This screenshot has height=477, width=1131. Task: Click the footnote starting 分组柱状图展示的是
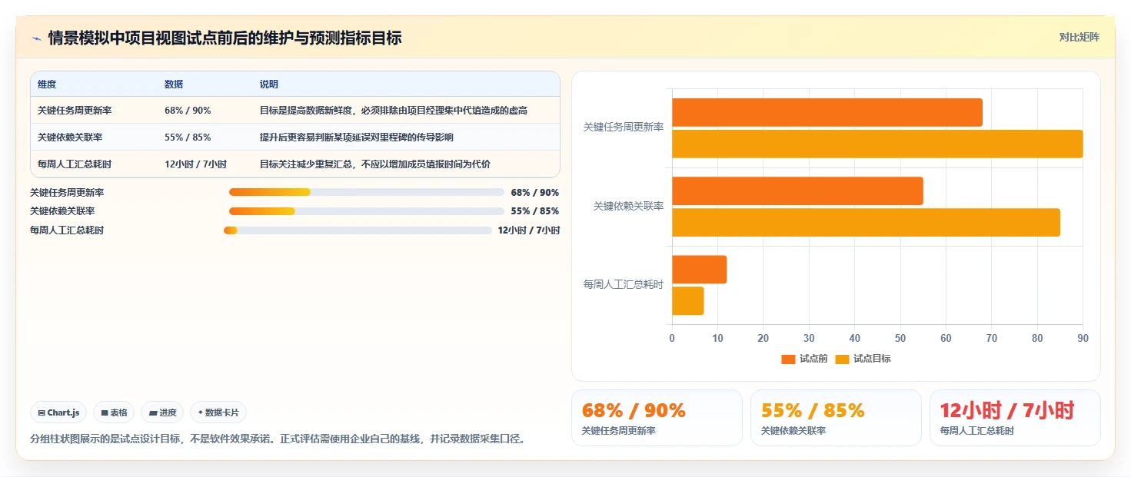(280, 439)
